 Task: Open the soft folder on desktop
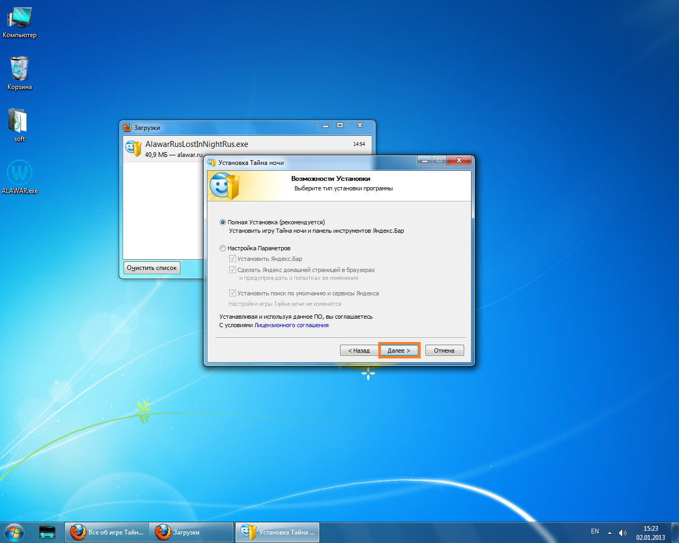point(19,121)
